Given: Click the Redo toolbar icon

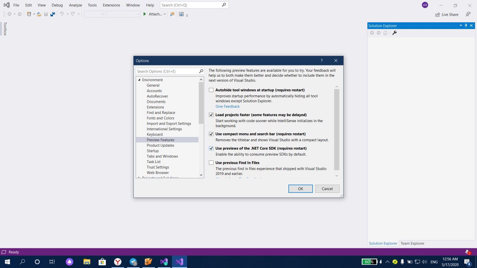Looking at the screenshot, I should pos(73,14).
